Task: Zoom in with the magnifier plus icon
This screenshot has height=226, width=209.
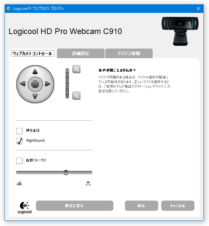Action: tap(76, 69)
